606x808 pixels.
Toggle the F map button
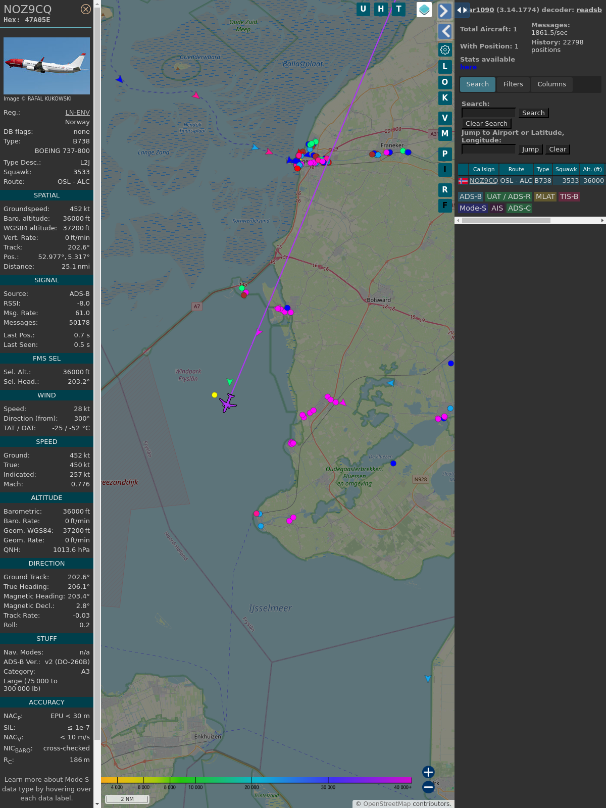point(445,205)
